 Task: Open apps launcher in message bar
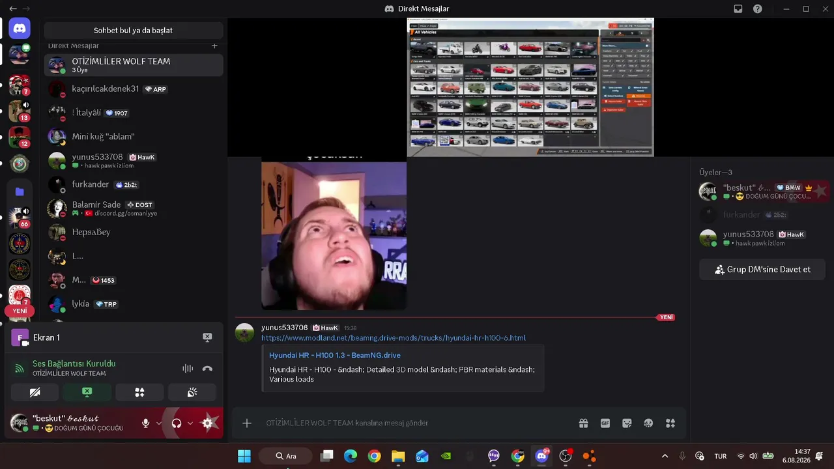pyautogui.click(x=670, y=423)
